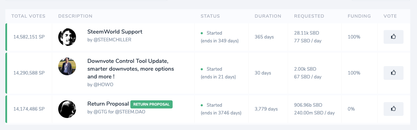
Task: Click the by @STEEMCHILLER author text
Action: tap(109, 40)
